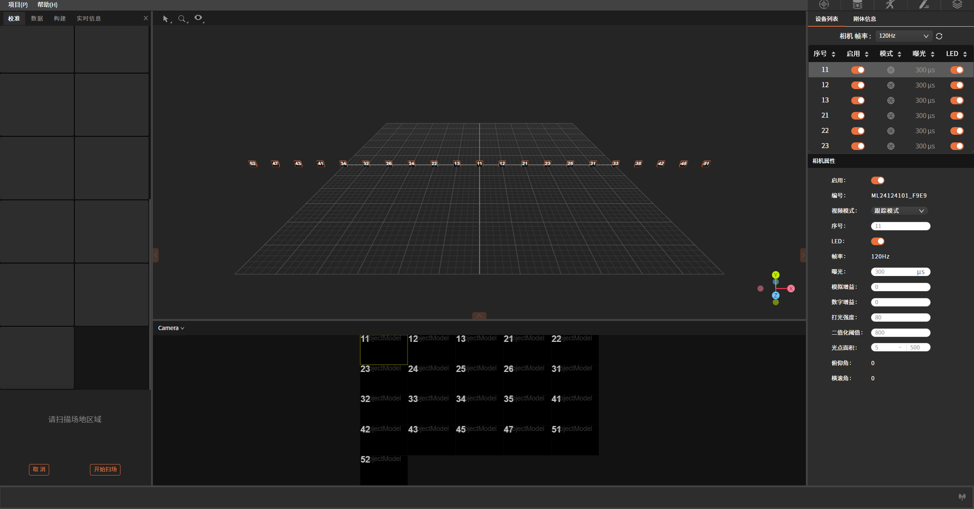Image resolution: width=974 pixels, height=509 pixels.
Task: Click the magnifier zoom tool
Action: (x=182, y=19)
